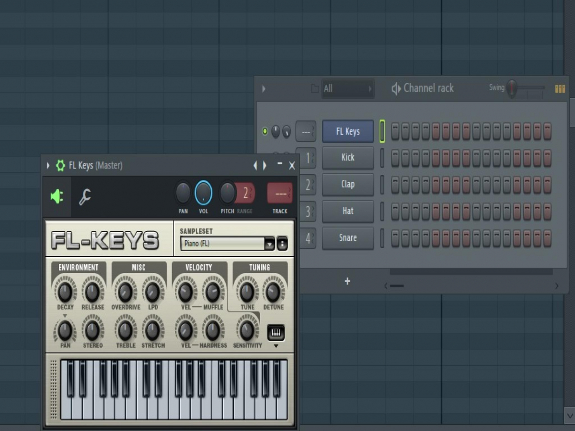
Task: Click the sampleset info button
Action: (282, 243)
